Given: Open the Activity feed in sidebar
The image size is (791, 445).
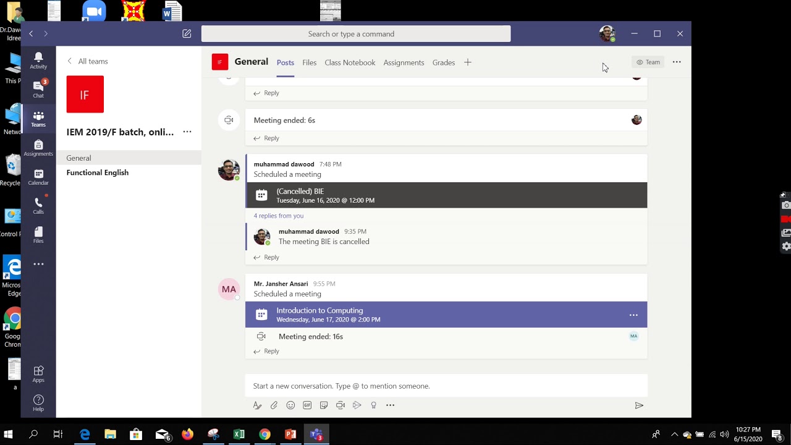Looking at the screenshot, I should click(x=38, y=60).
